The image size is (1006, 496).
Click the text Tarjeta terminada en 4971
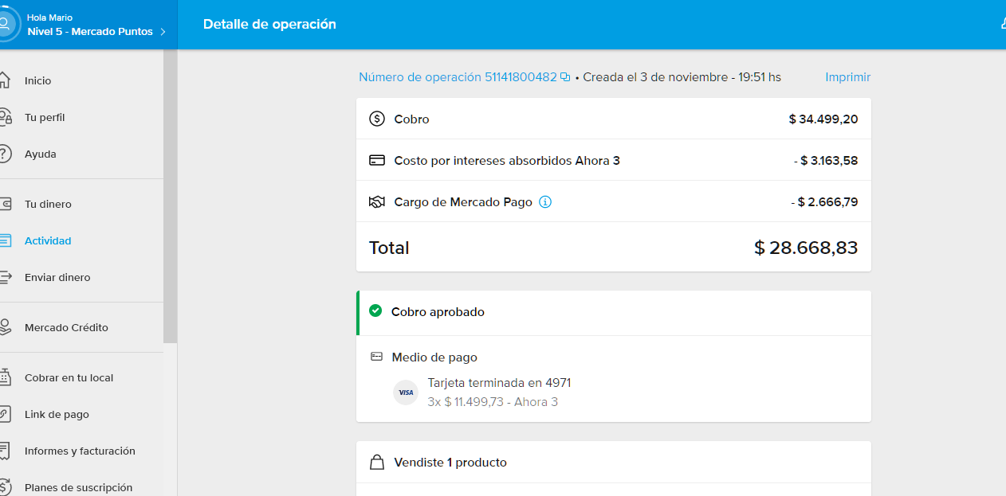point(499,383)
